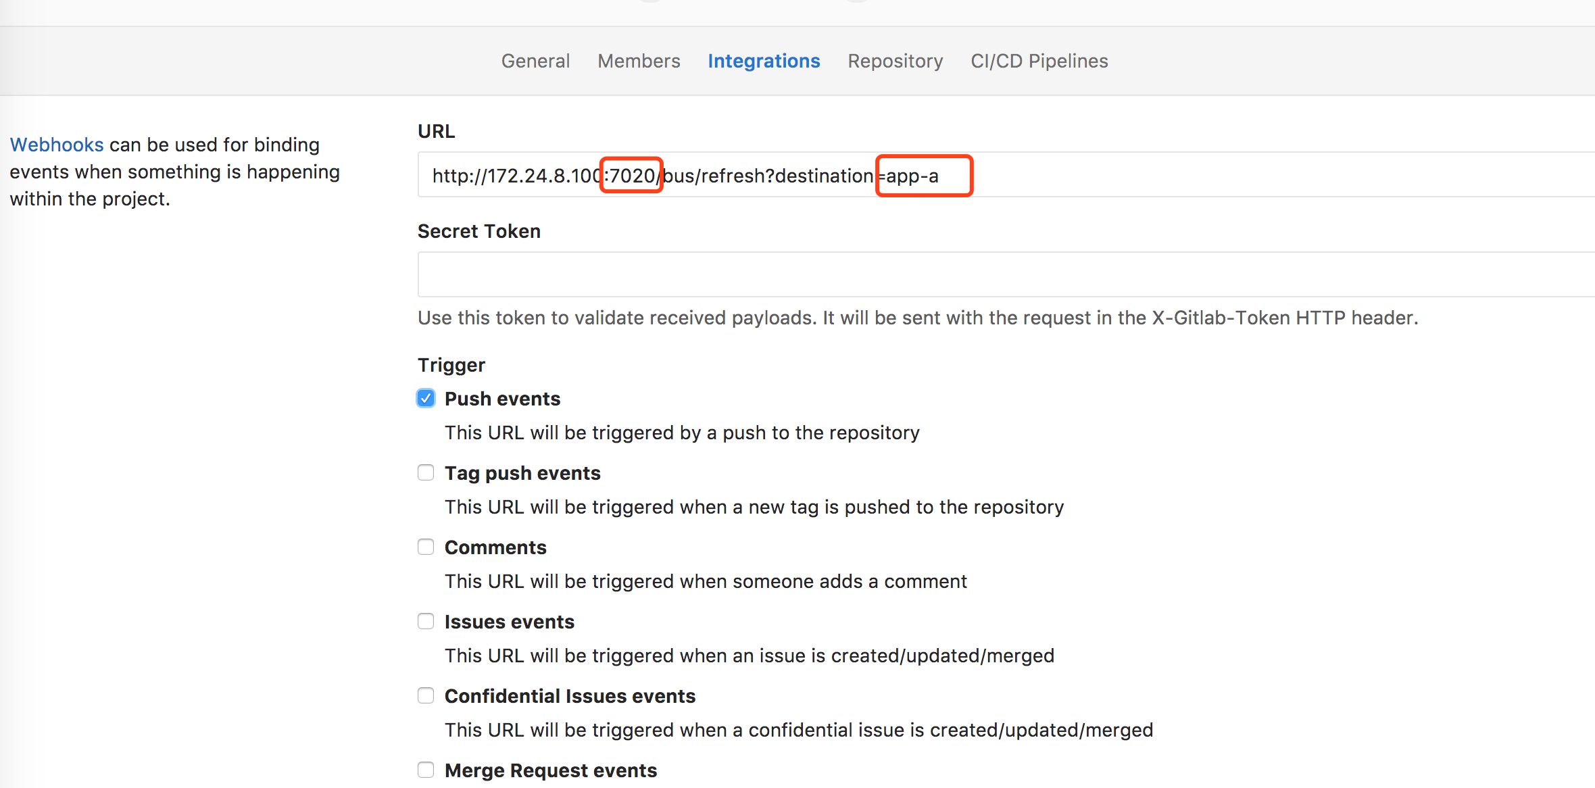This screenshot has height=788, width=1595.
Task: Open the CI/CD Pipelines tab
Action: pyautogui.click(x=1039, y=61)
